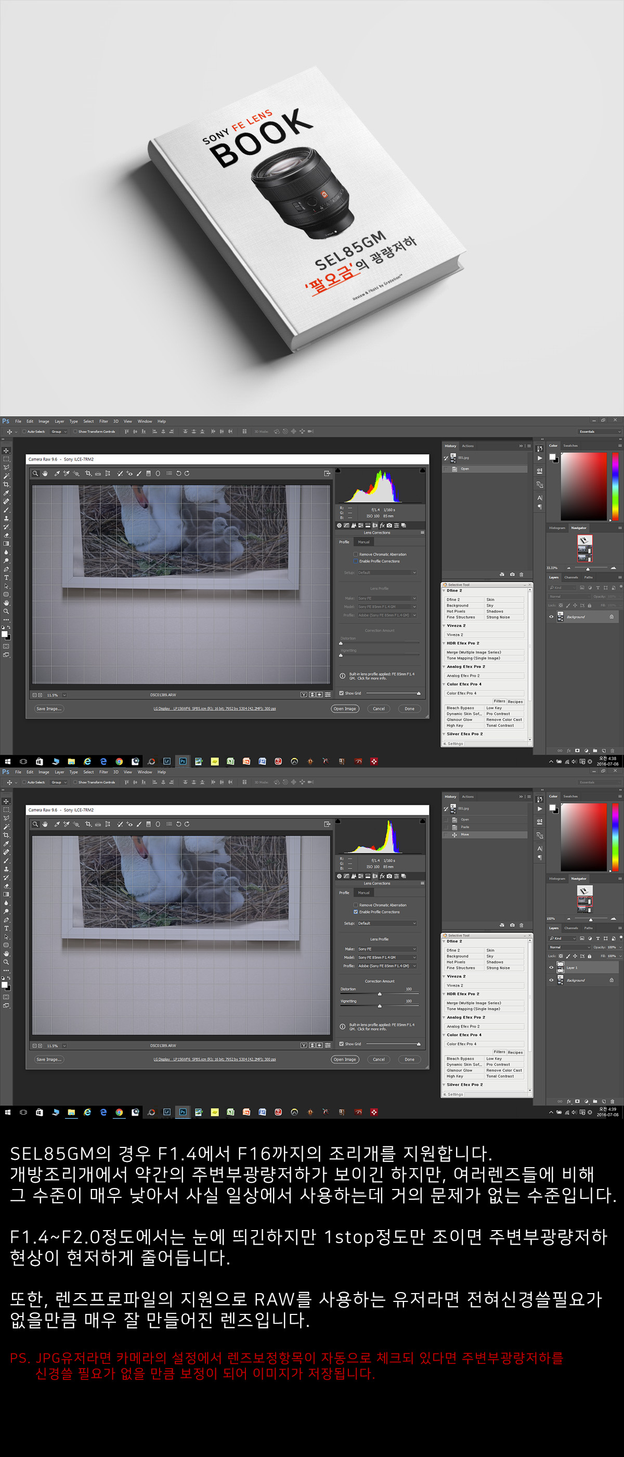Viewport: 624px width, 1457px height.
Task: Select Lasso tool in lower screenshot's left toolbar
Action: coord(6,819)
